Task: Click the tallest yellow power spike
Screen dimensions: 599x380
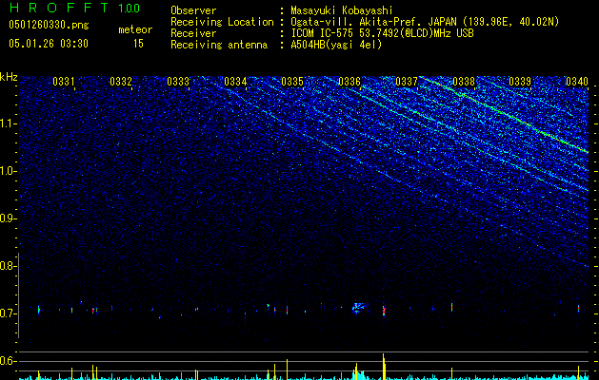Action: pos(384,367)
